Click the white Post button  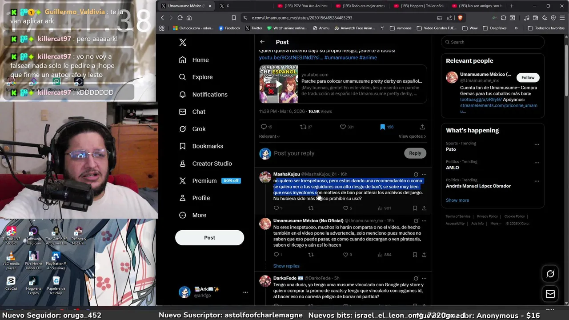209,238
